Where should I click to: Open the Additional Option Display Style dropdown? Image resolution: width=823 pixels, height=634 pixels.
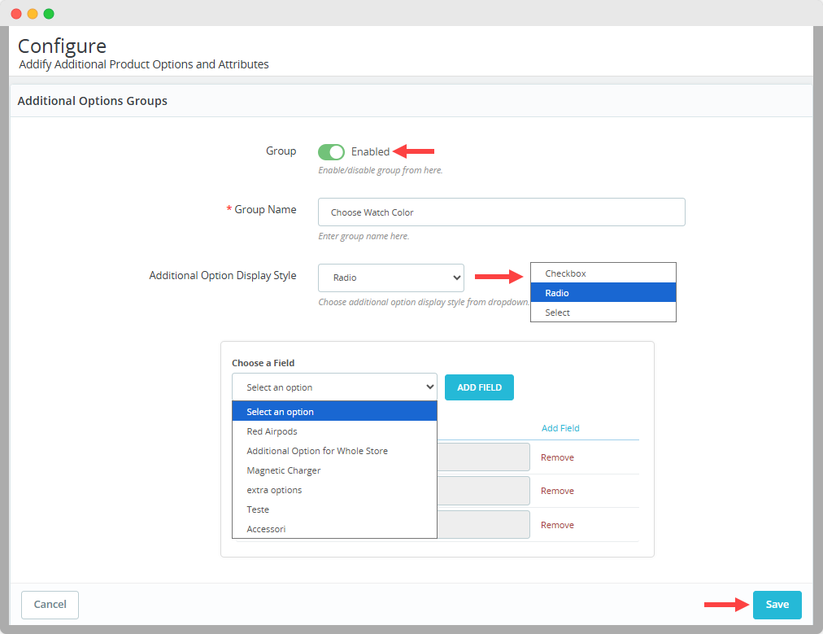[x=390, y=278]
